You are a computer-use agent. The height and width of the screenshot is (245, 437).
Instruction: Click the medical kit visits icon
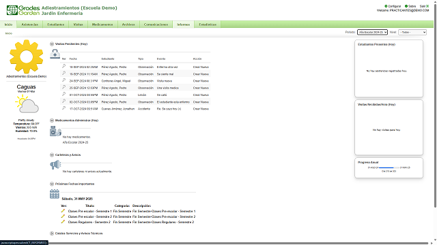55,54
